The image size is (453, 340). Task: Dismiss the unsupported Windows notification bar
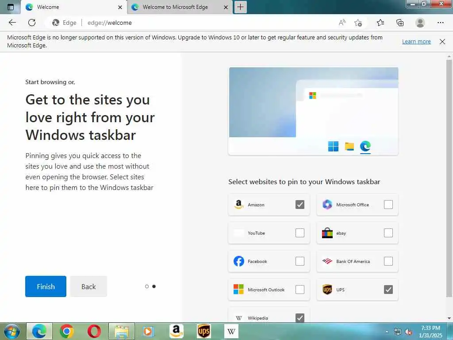(442, 42)
